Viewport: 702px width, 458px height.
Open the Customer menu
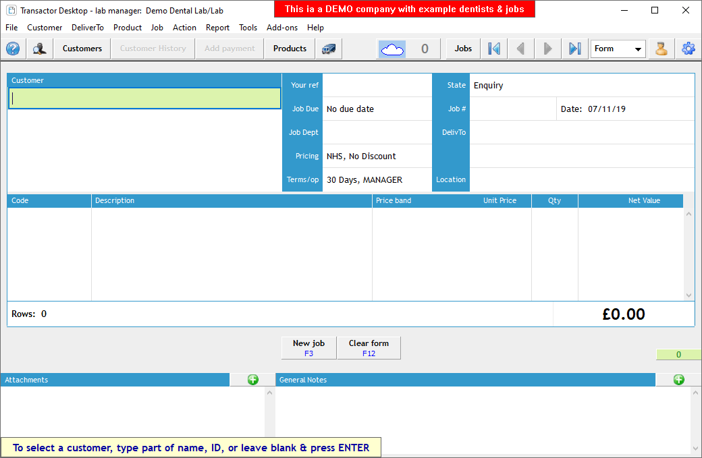coord(45,28)
